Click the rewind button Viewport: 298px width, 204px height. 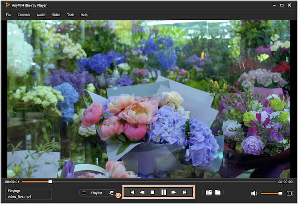click(142, 192)
